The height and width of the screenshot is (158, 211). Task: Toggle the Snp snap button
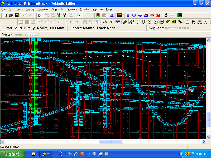[x=79, y=16]
